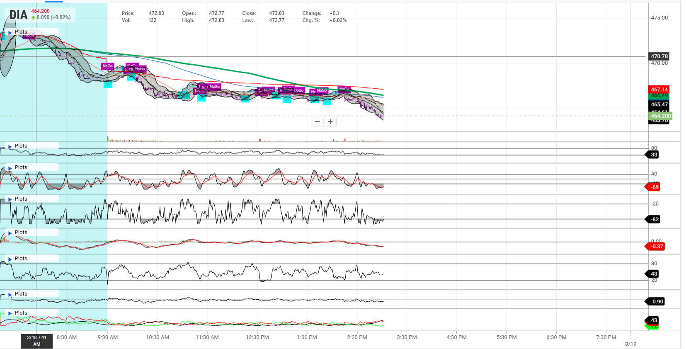Click the black -0.90 indicator value tag

coord(656,301)
